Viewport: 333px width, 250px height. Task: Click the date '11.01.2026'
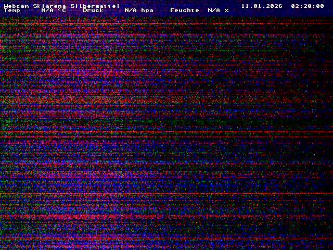tap(262, 6)
